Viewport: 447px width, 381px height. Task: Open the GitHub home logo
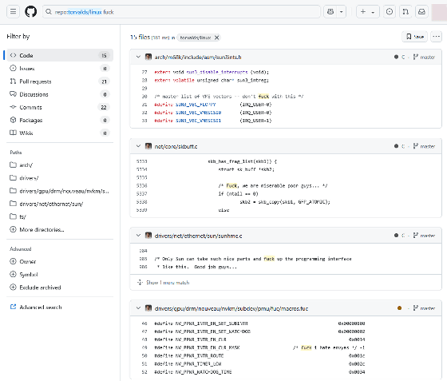point(31,12)
